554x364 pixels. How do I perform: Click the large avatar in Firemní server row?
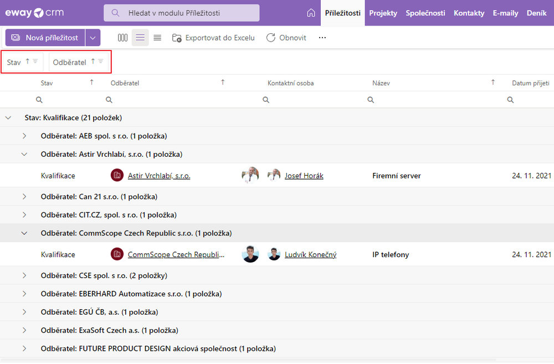250,175
